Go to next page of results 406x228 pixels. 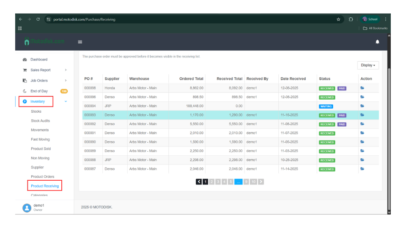(261, 182)
